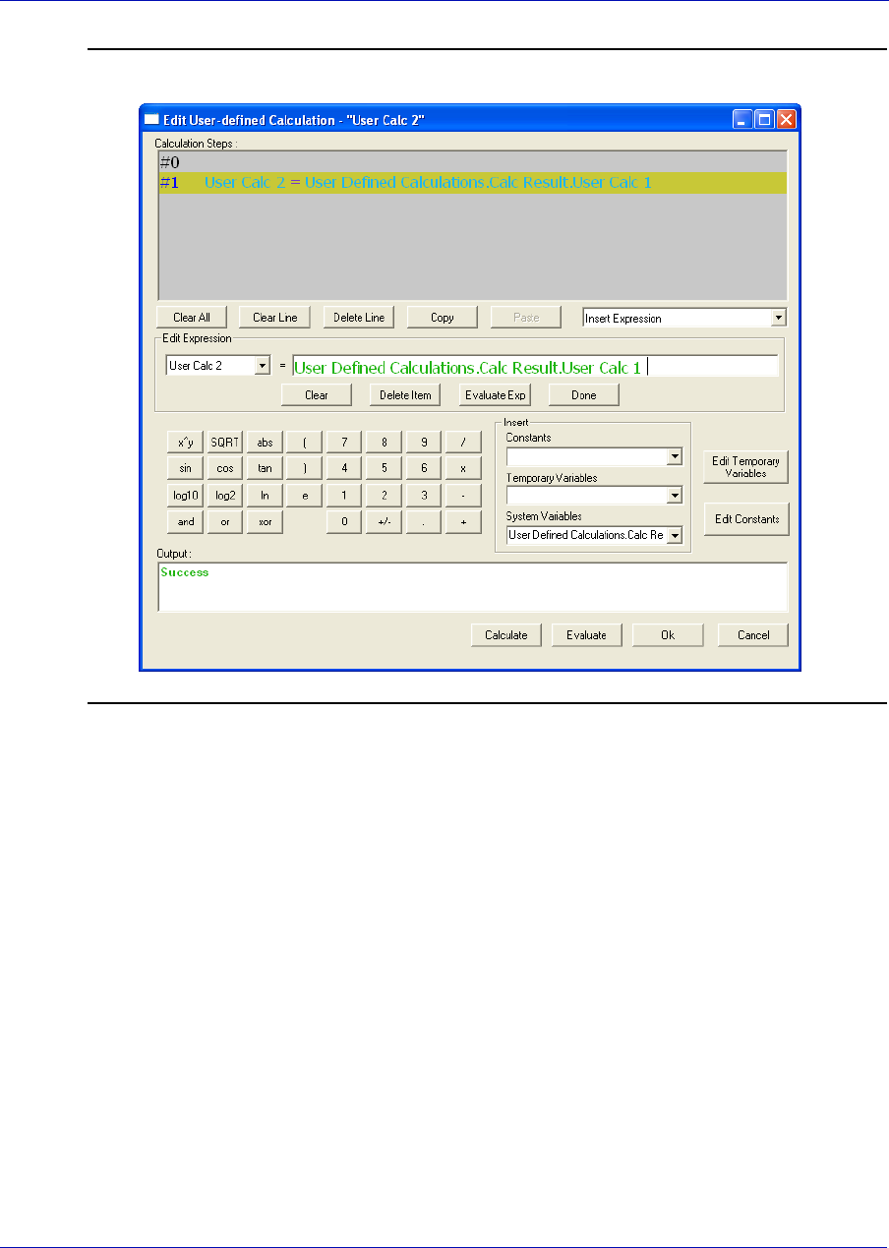This screenshot has width=889, height=1248.
Task: Click digit 6 on keypad
Action: (x=424, y=469)
